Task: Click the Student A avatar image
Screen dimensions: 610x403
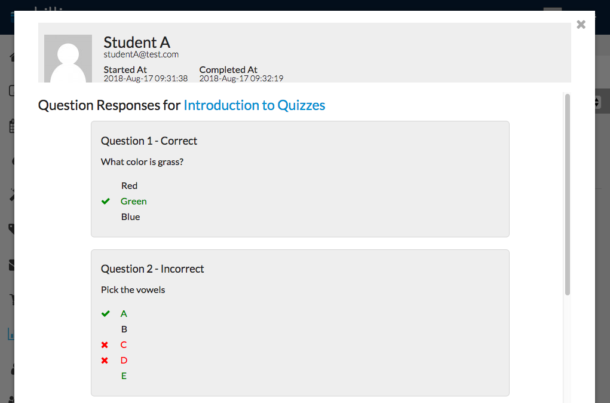Action: point(68,59)
